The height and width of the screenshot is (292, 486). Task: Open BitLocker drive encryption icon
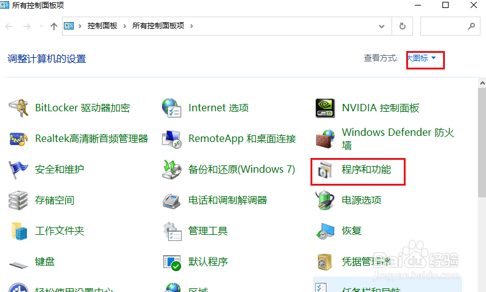18,108
